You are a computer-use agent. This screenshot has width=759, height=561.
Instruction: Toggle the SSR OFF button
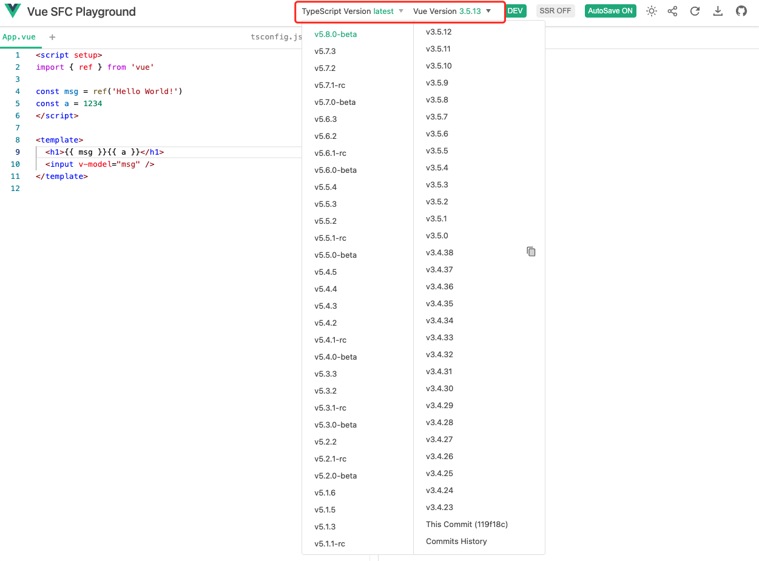[x=555, y=11]
